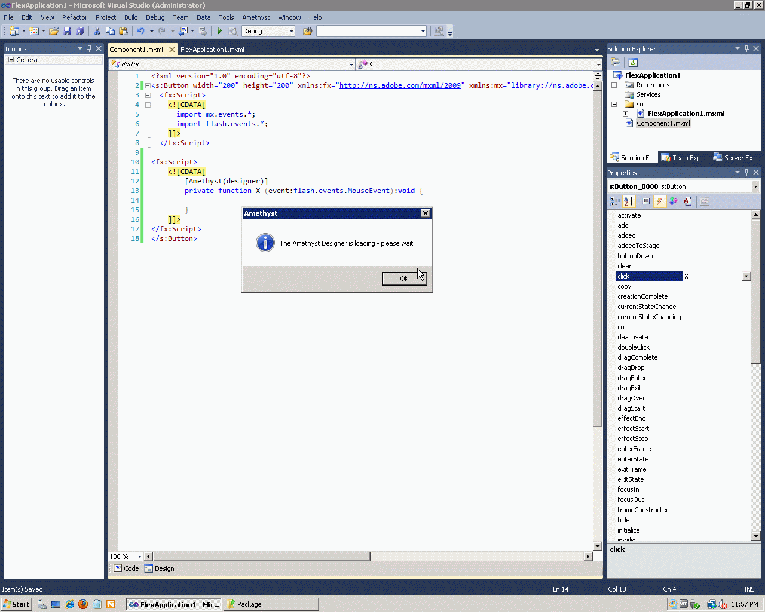Click the Open File folder icon

tap(54, 31)
